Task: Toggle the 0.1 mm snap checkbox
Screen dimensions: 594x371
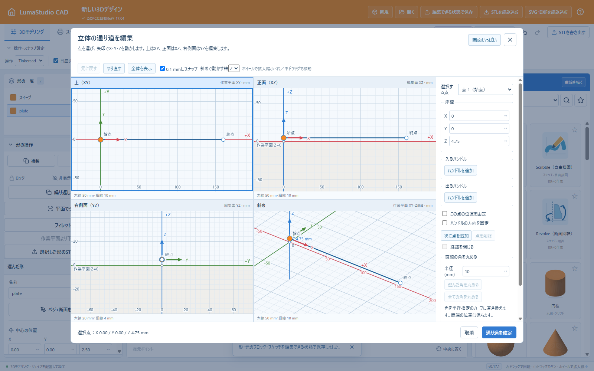Action: [x=162, y=69]
